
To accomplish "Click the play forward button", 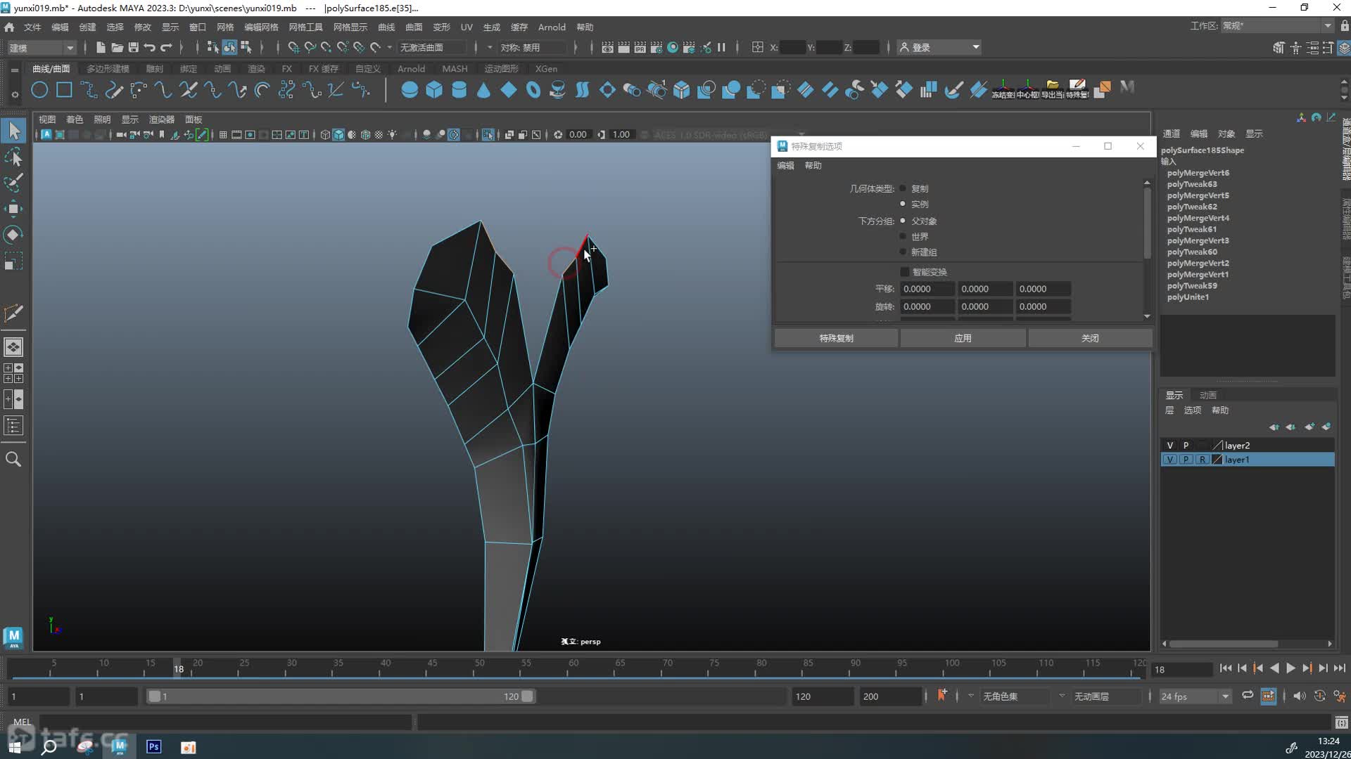I will [1290, 668].
